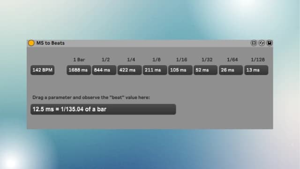This screenshot has width=300, height=169.
Task: Click the hot-swap presets icon
Action: [262, 43]
